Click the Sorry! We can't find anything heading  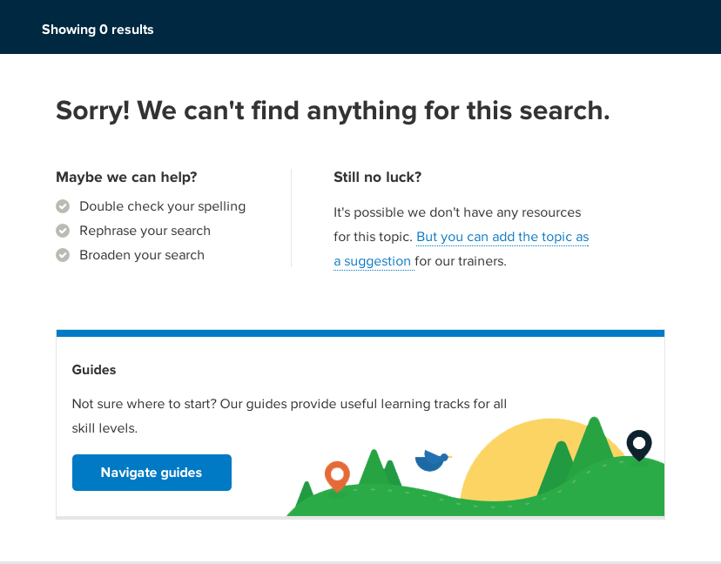coord(333,111)
